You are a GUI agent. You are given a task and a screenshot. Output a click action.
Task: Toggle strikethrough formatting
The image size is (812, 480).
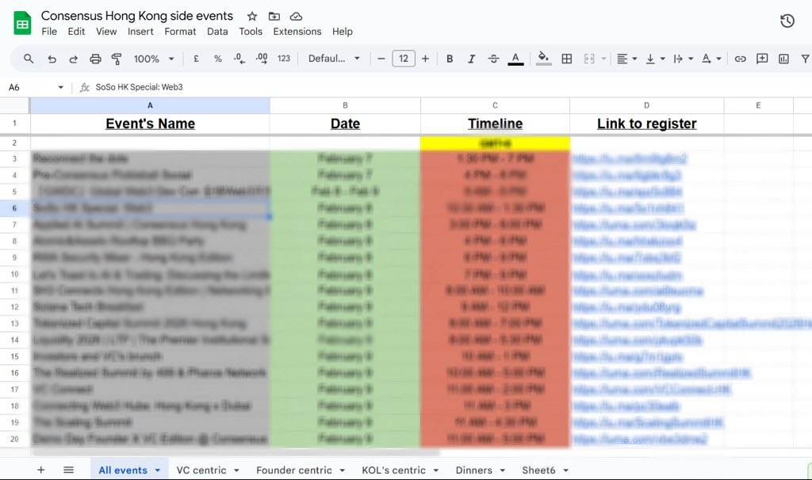[x=493, y=59]
